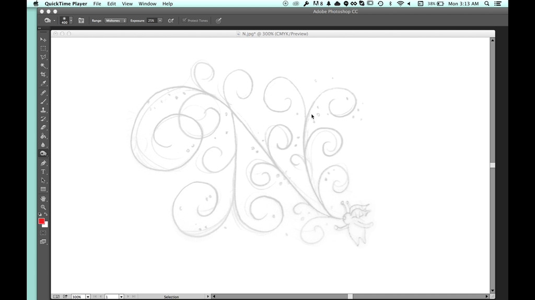This screenshot has width=535, height=300.
Task: Swap foreground and background colors
Action: [46, 214]
